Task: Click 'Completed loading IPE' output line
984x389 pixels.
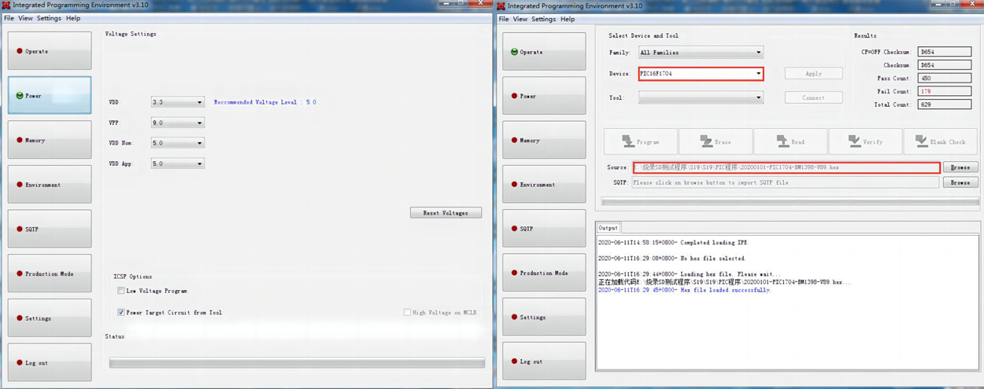Action: 673,242
